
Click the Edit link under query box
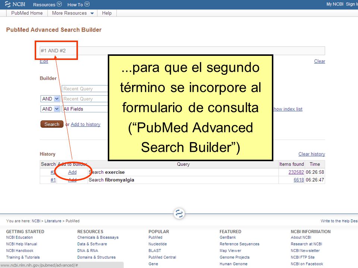(44, 61)
